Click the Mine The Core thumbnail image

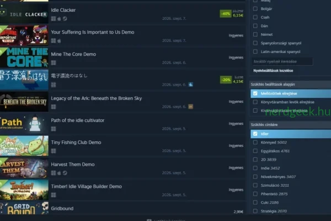[24, 57]
